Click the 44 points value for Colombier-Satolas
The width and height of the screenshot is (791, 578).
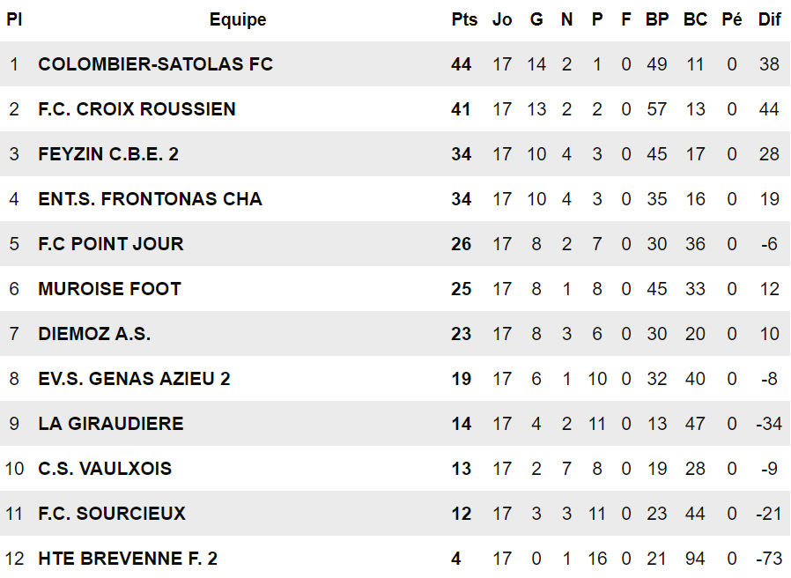tap(462, 64)
